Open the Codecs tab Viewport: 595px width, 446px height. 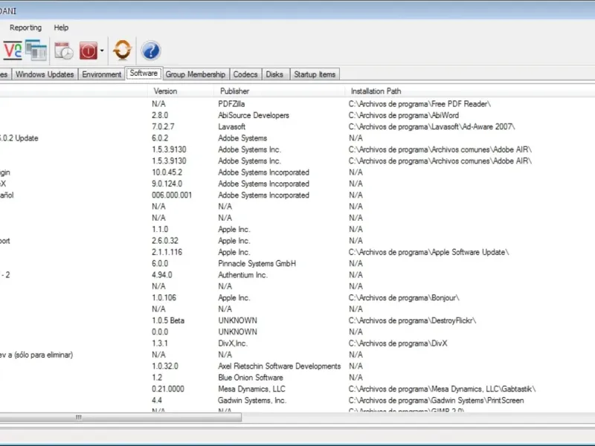tap(245, 74)
